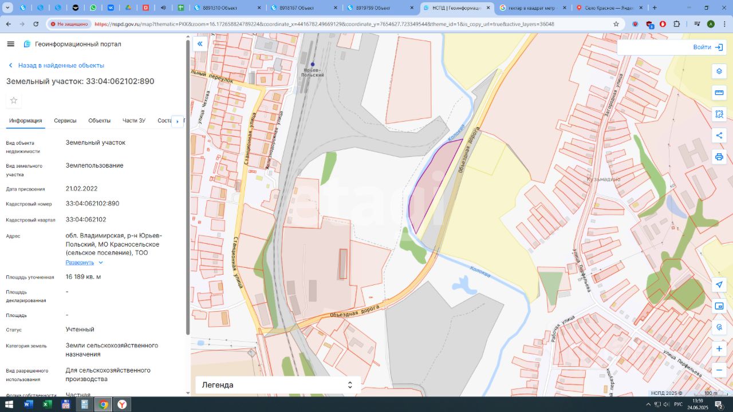This screenshot has width=733, height=412.
Task: Click the browser address bar
Action: [x=351, y=24]
